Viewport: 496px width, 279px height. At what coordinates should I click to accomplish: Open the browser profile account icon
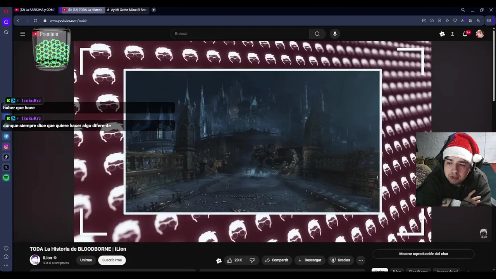coord(478,21)
